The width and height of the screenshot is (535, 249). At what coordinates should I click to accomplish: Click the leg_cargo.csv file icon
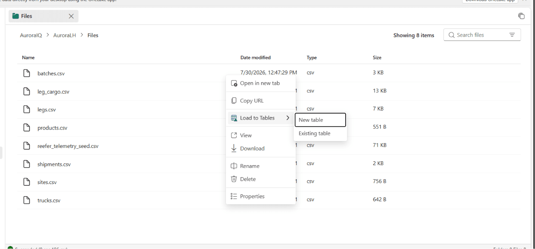tap(27, 92)
